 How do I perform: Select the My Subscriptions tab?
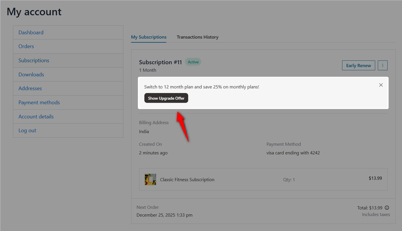tap(149, 37)
